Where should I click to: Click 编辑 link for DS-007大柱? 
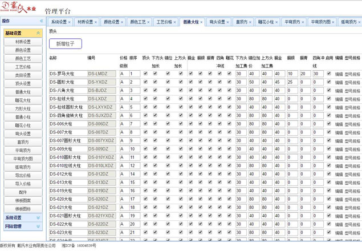coord(339,133)
